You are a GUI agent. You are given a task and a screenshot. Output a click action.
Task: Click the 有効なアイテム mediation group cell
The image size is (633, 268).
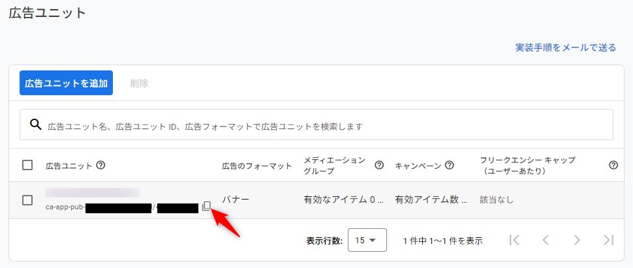pos(343,200)
